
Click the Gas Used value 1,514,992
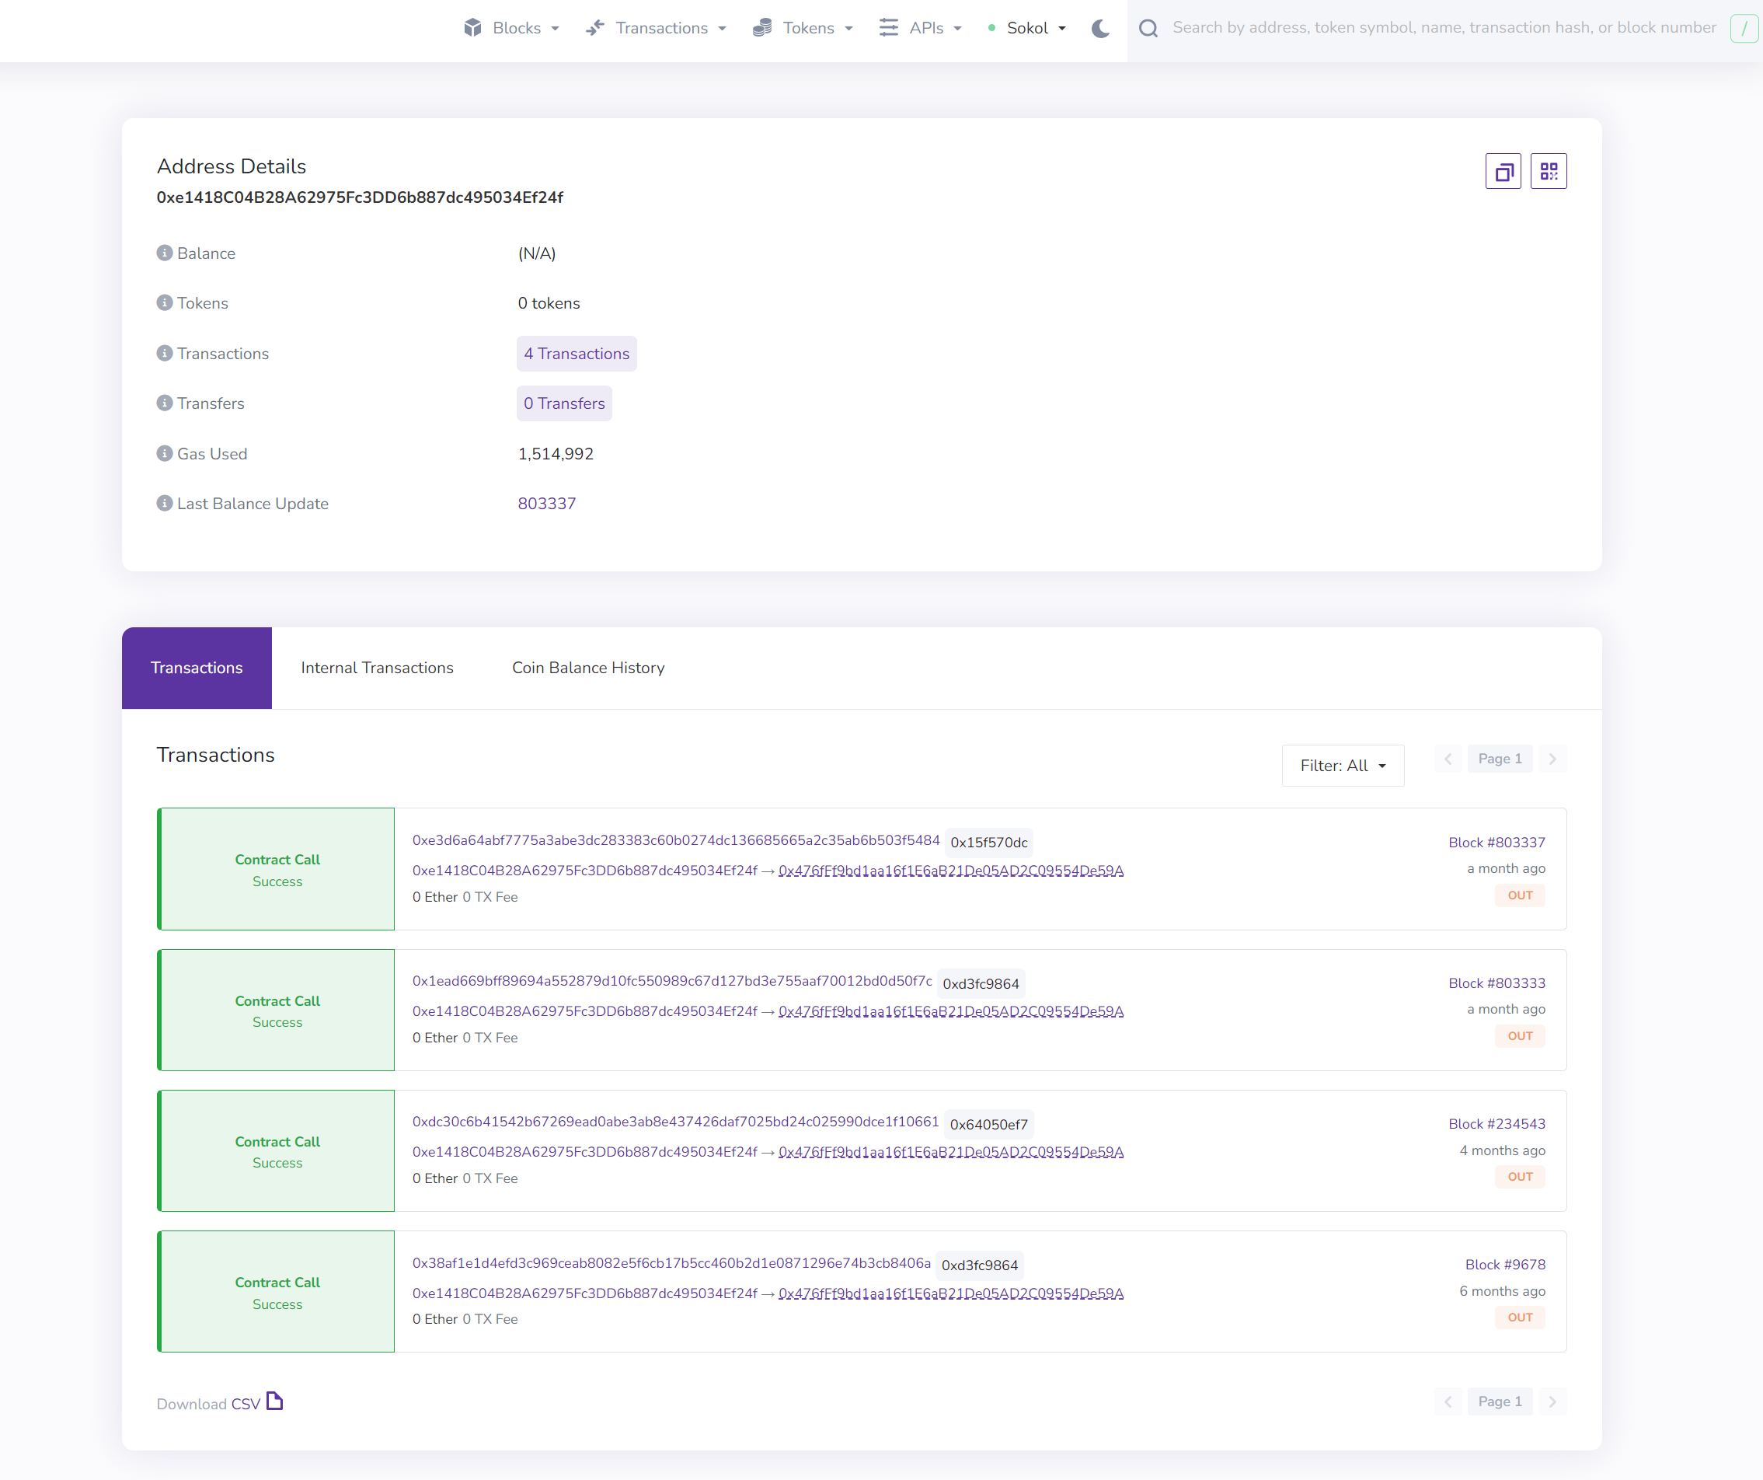(x=556, y=455)
